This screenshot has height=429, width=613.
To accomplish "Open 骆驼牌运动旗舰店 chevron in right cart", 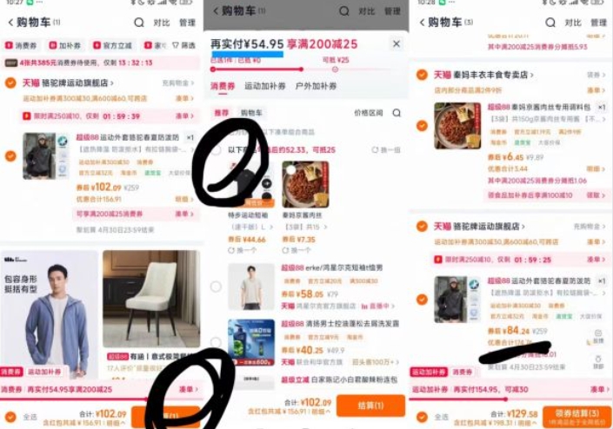I will 523,227.
